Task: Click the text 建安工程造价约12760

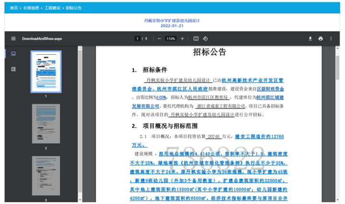Action: [259, 136]
